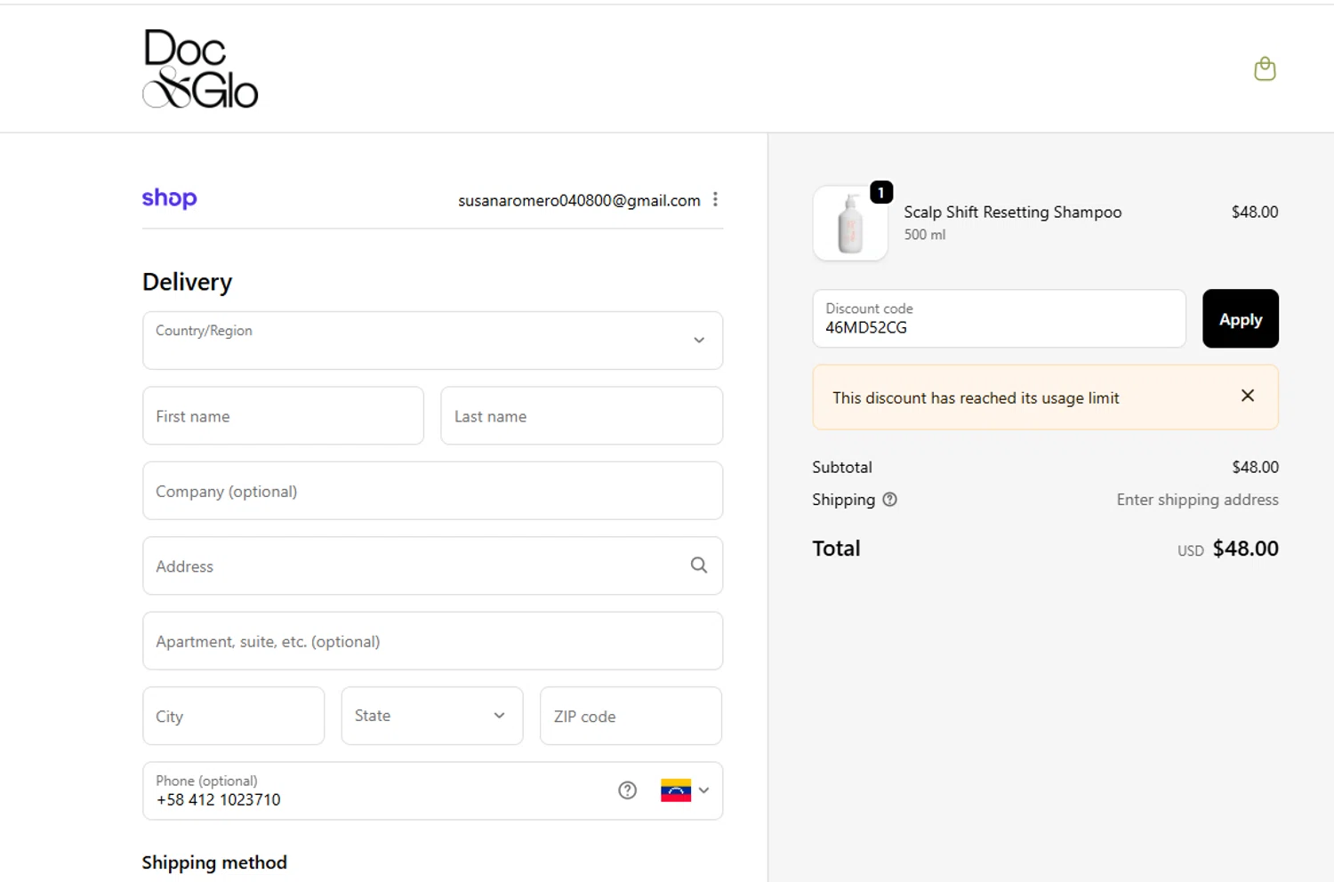Click the shipping info question mark icon
1334x882 pixels.
[x=889, y=500]
